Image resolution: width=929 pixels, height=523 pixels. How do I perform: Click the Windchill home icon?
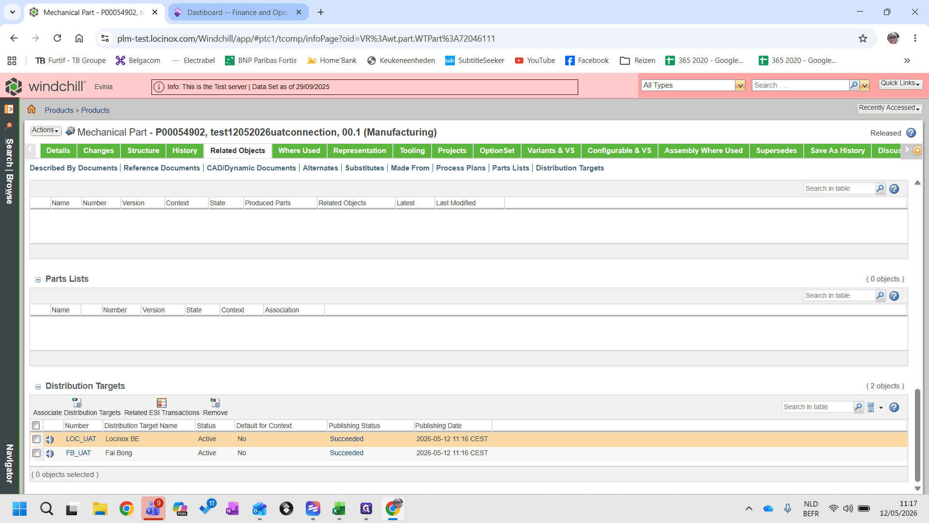31,109
